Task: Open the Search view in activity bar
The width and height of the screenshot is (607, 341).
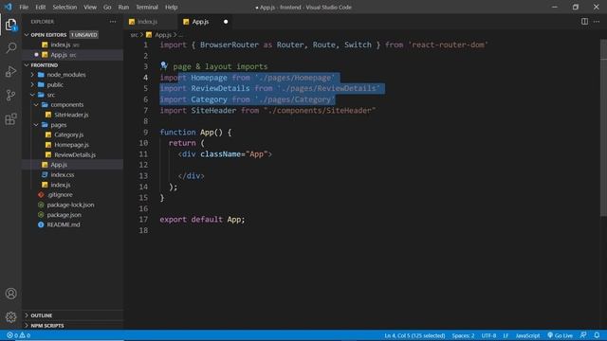Action: click(10, 48)
